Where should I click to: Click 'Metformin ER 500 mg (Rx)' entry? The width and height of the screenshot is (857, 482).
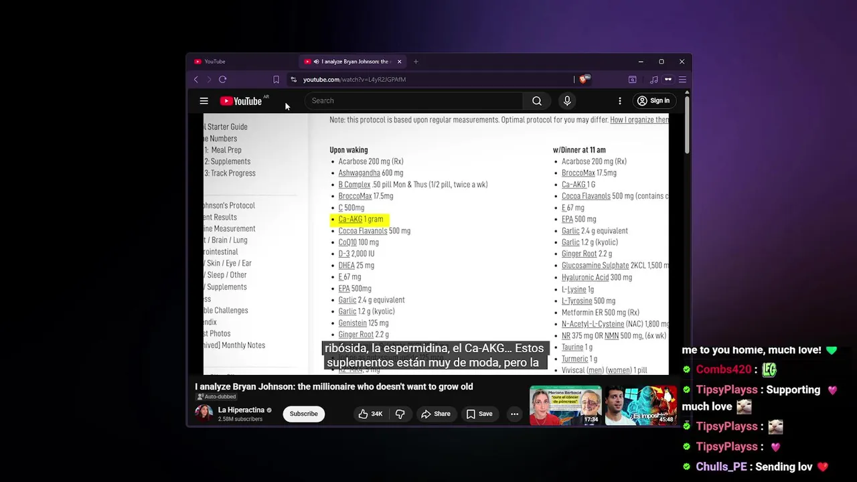(601, 313)
